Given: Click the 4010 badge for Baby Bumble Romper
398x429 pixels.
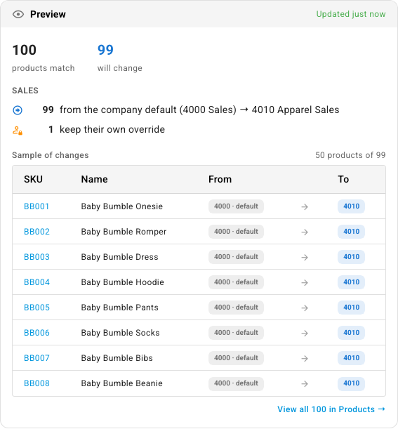Looking at the screenshot, I should click(351, 232).
